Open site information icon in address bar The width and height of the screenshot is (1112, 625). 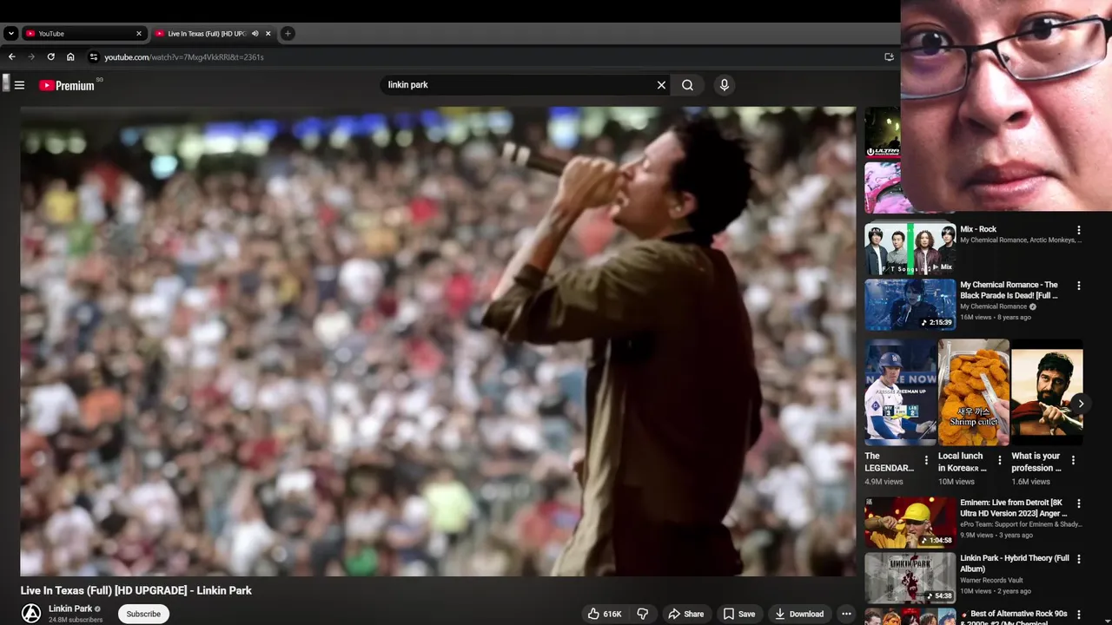coord(94,57)
